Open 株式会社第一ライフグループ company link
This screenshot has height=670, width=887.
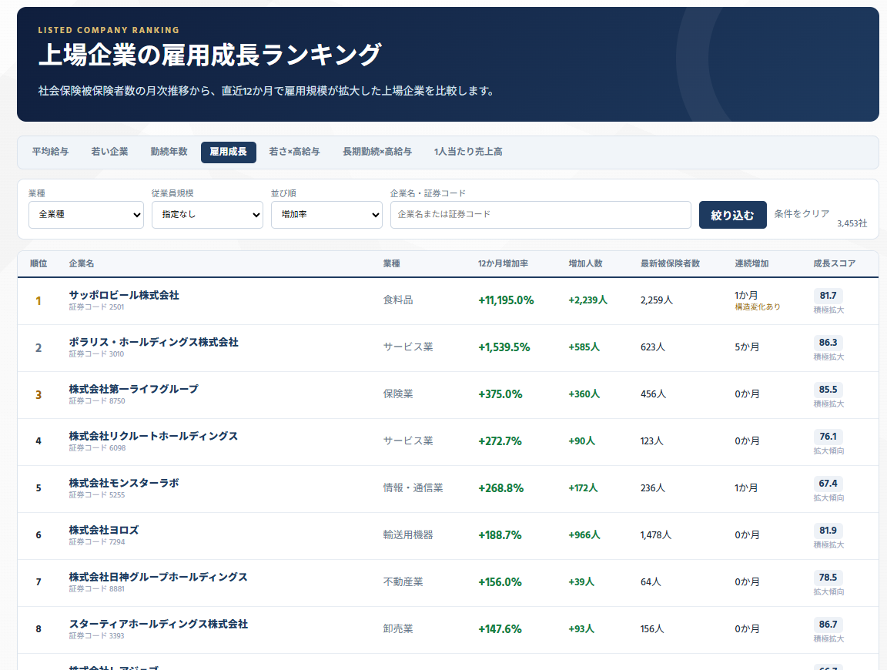[x=133, y=389]
